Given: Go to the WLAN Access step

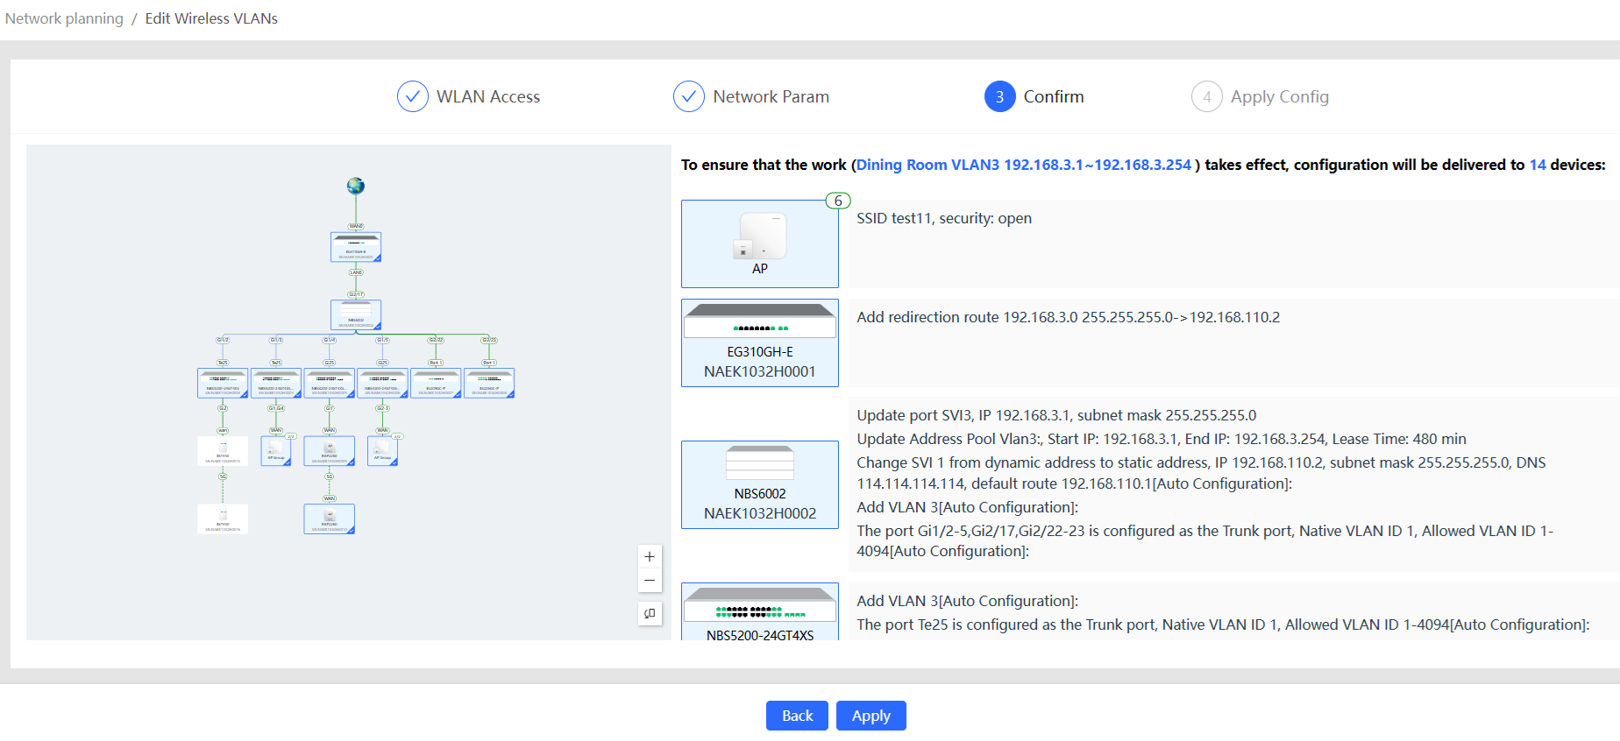Looking at the screenshot, I should [x=469, y=96].
